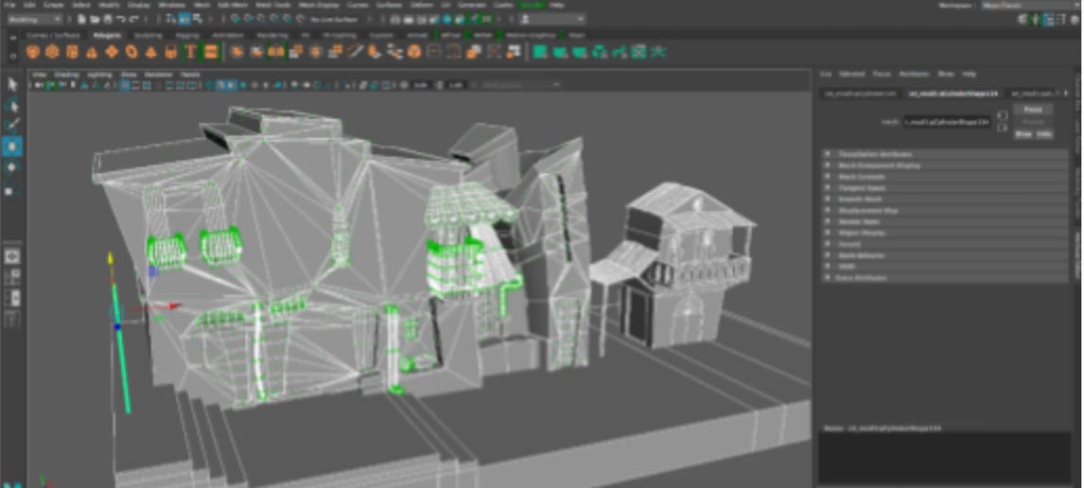Toggle the highlighted toolbox tool below Paint Select
1084x488 pixels.
13,146
